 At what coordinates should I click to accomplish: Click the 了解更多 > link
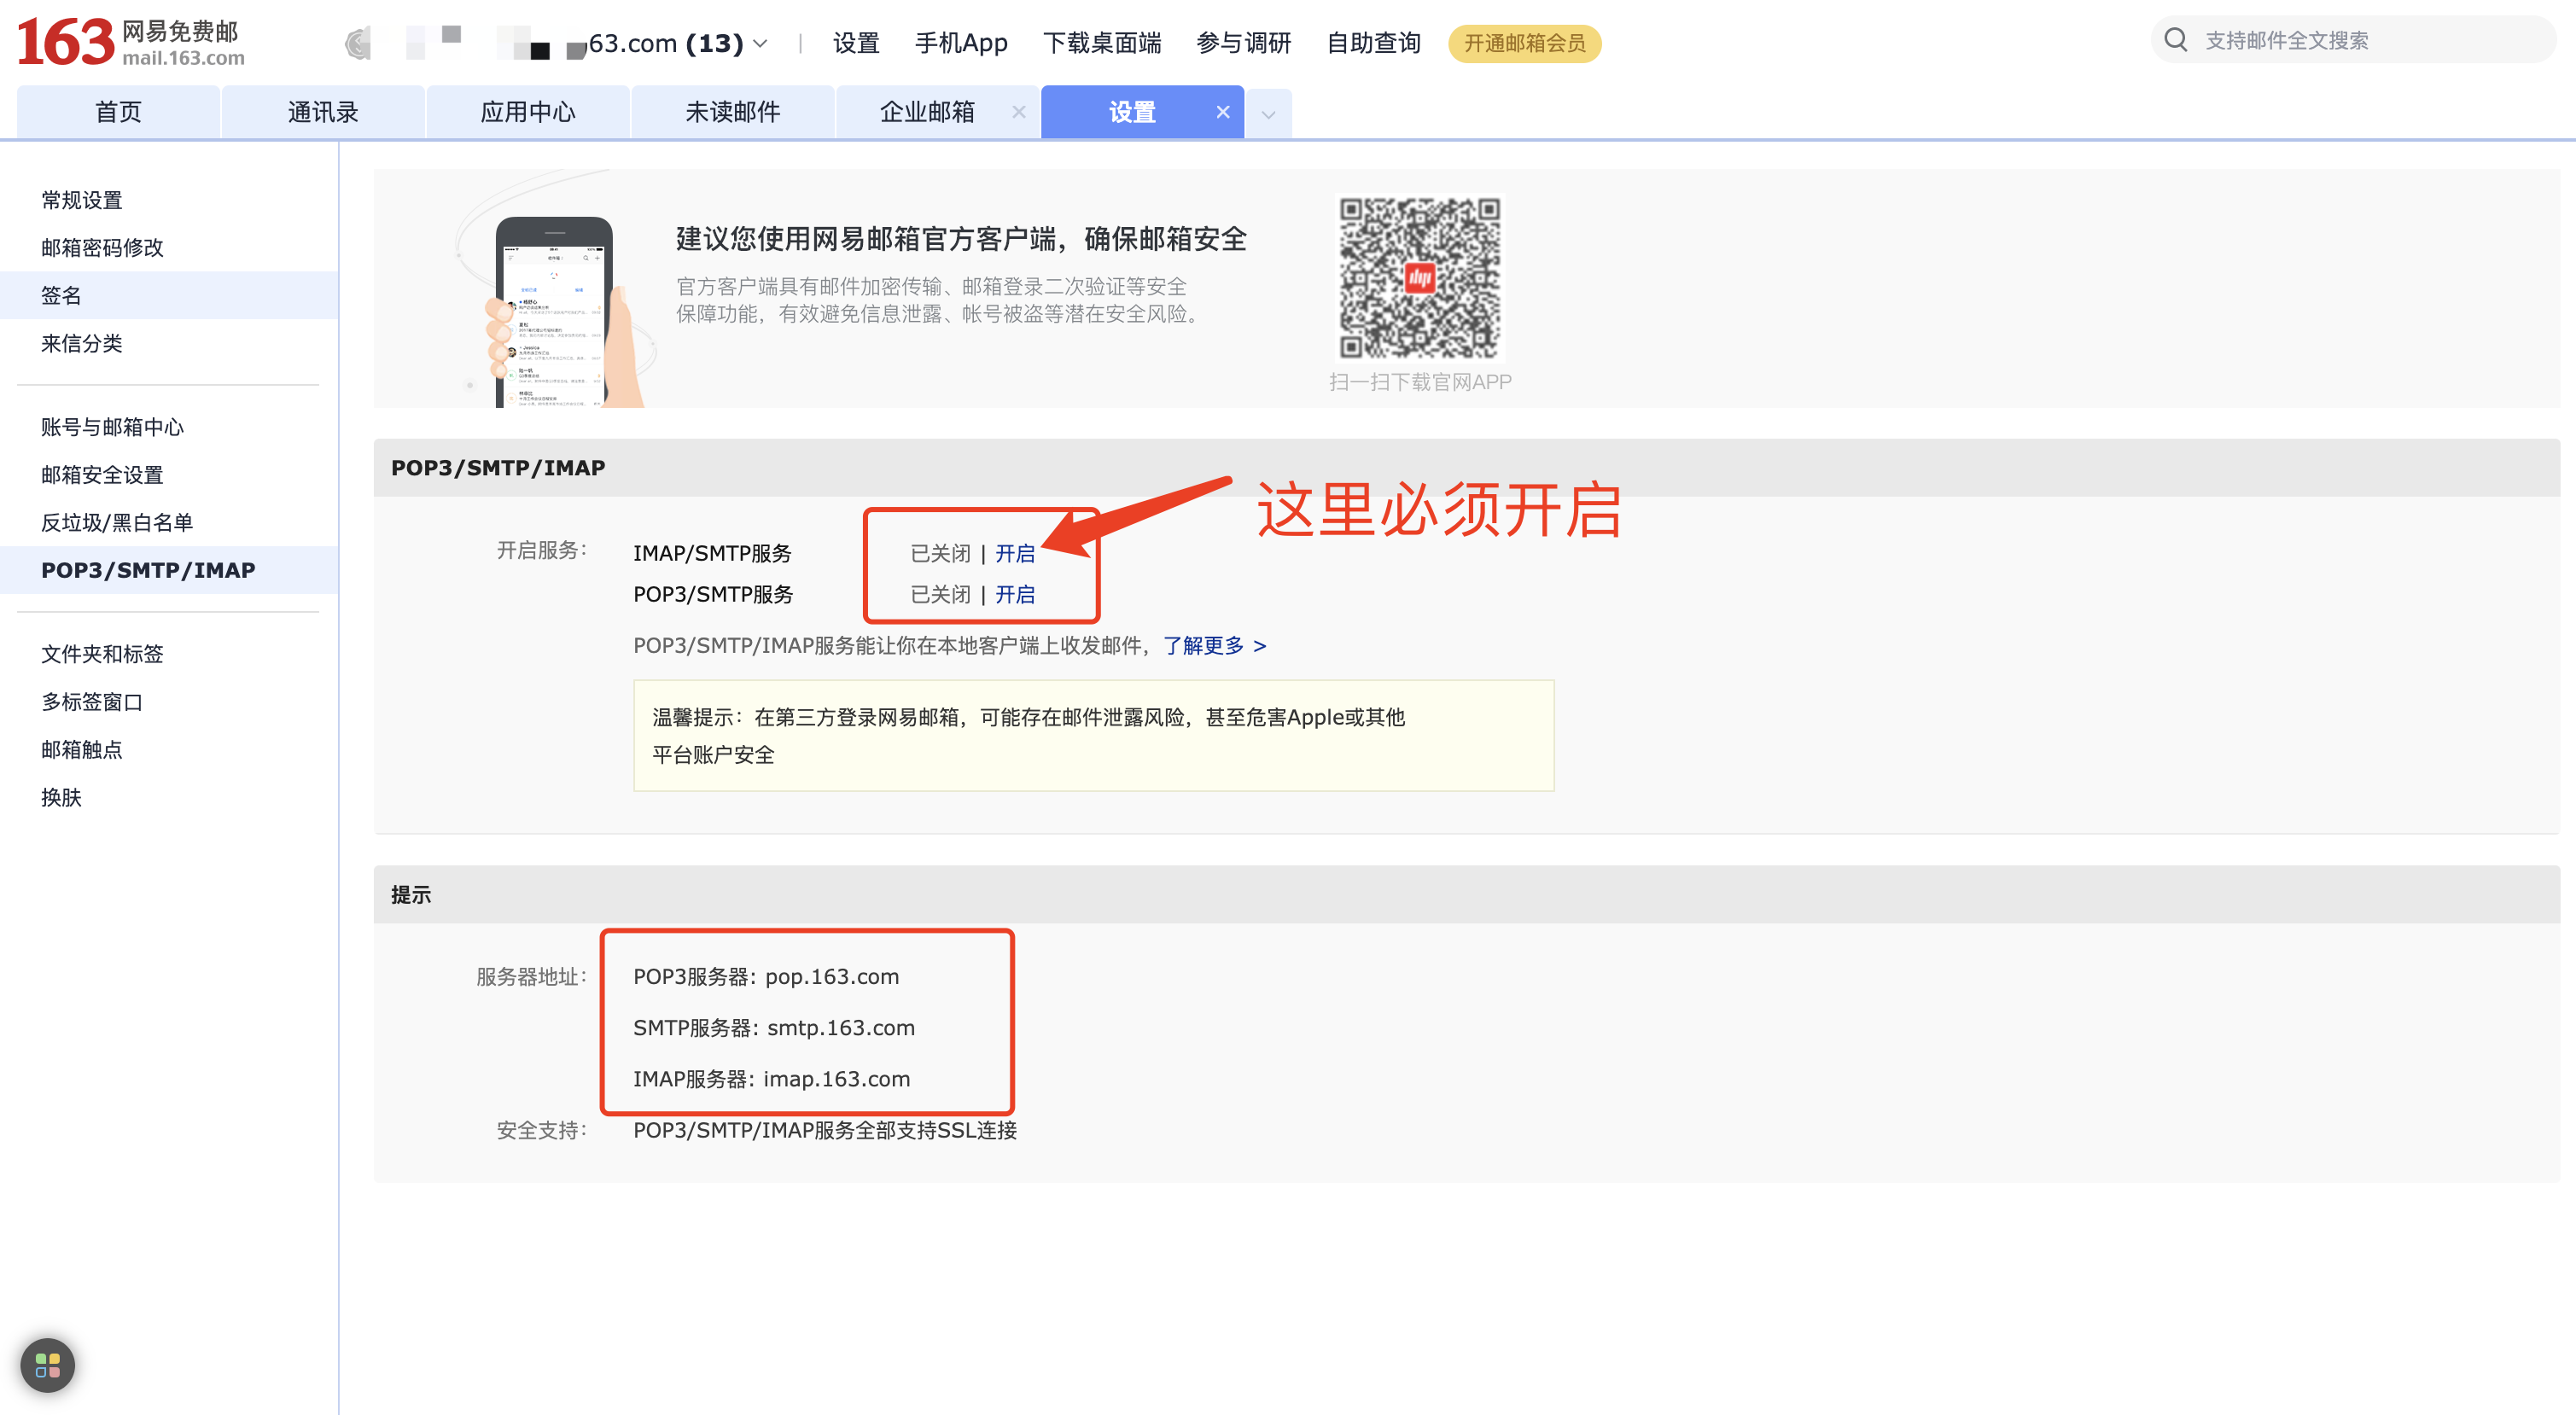click(1214, 645)
